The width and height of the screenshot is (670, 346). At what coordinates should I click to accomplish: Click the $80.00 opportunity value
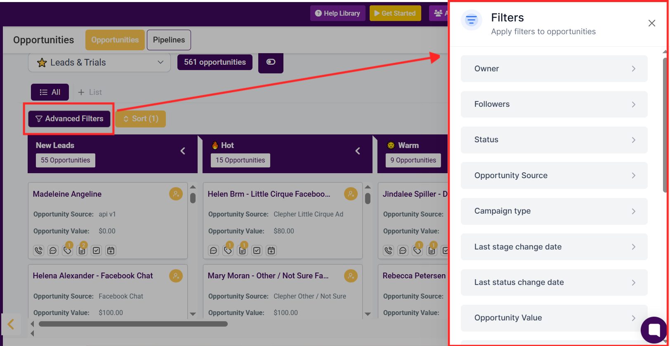tap(284, 231)
